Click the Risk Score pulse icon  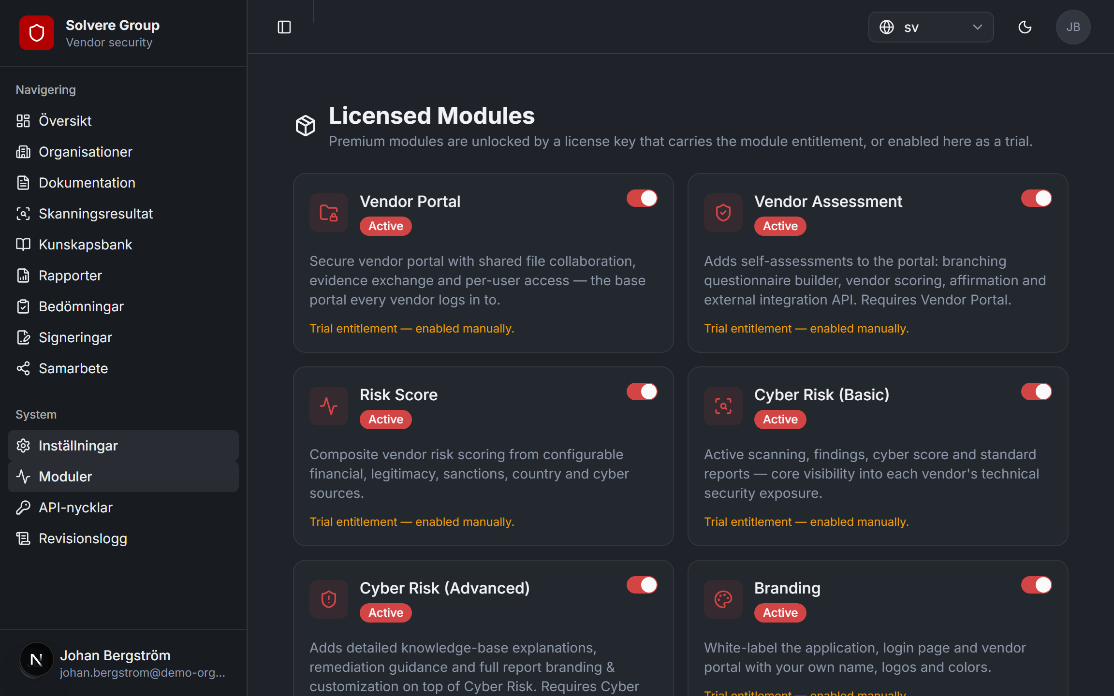click(x=329, y=406)
